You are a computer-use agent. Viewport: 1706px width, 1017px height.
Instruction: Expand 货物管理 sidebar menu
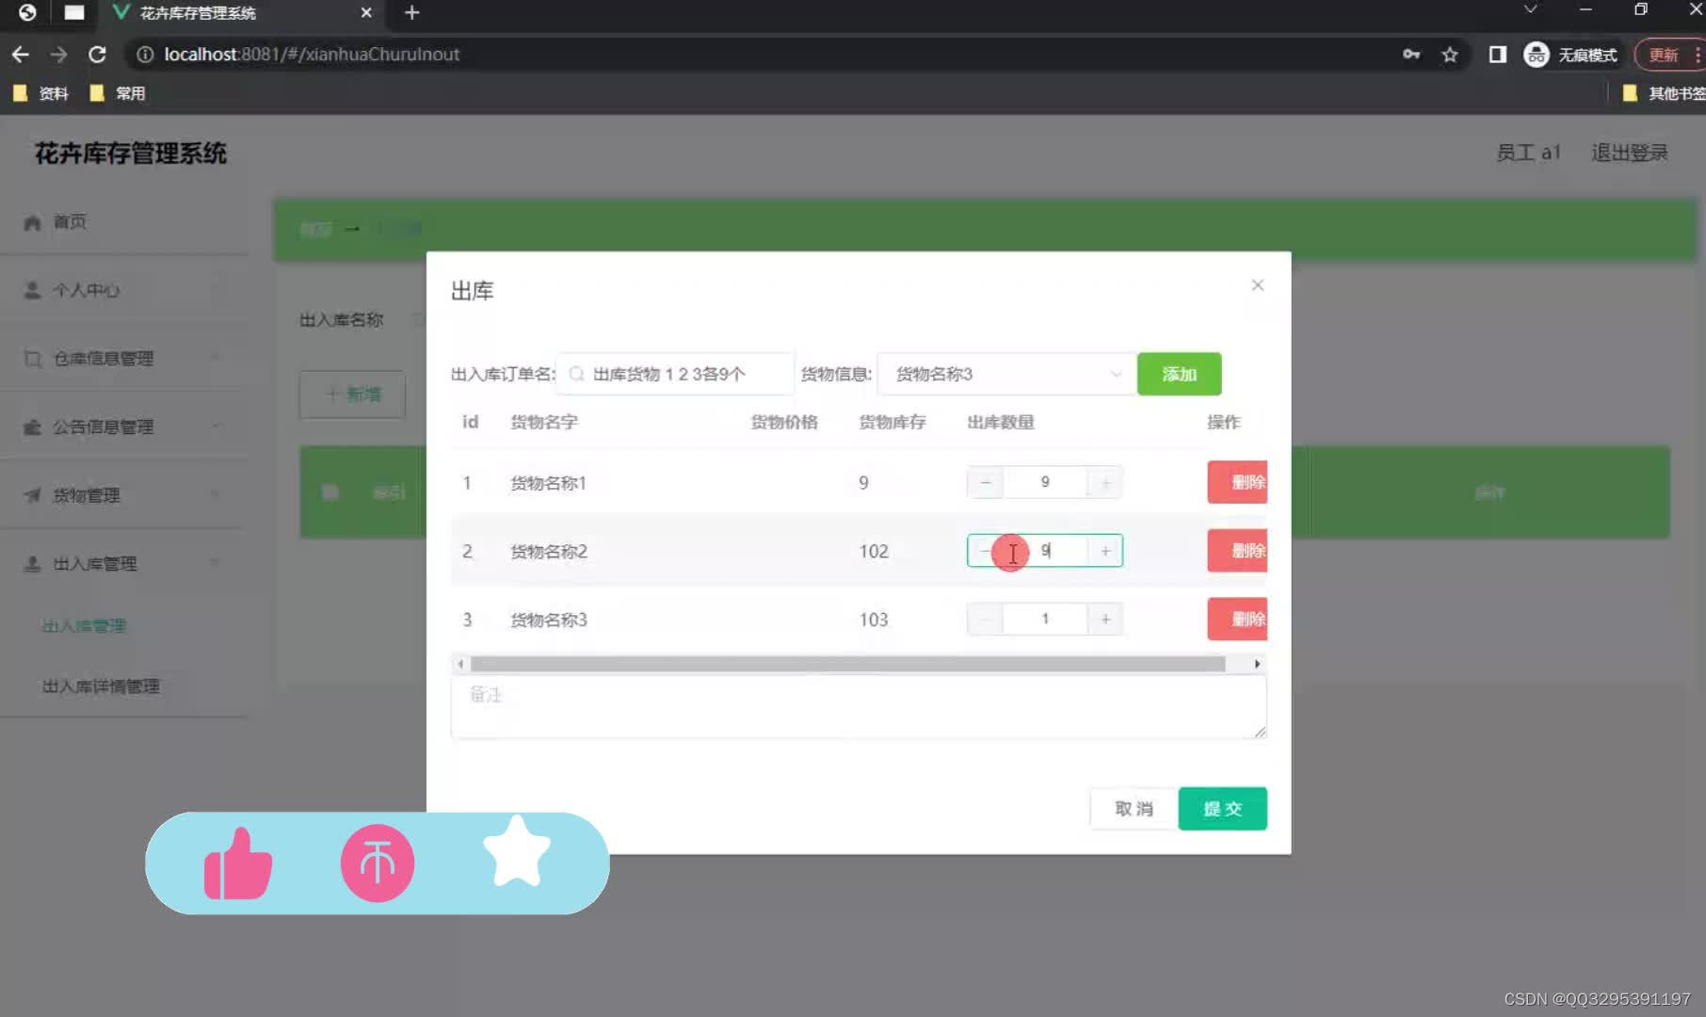click(122, 494)
